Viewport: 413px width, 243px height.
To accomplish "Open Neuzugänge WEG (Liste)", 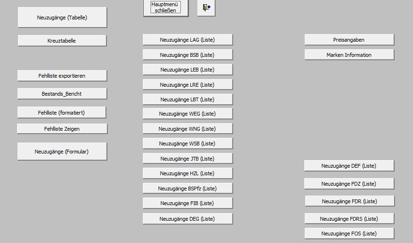I will click(x=188, y=114).
